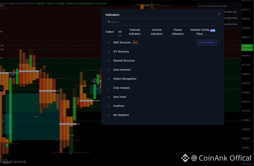
Task: Click the indicator list scrollbar
Action: click(x=219, y=41)
